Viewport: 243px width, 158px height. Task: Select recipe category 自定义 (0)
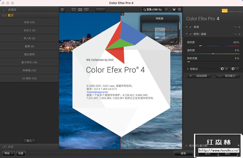[x=30, y=30]
